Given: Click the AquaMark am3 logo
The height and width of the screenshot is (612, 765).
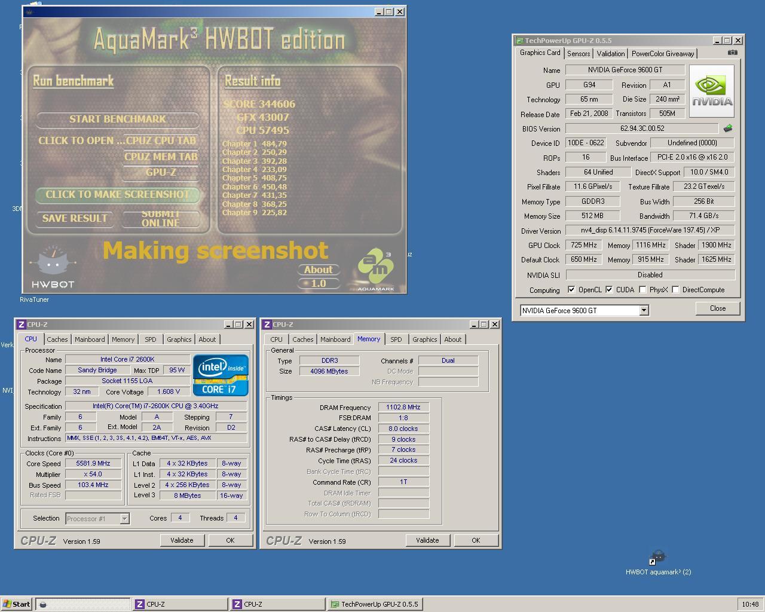Looking at the screenshot, I should coord(376,271).
